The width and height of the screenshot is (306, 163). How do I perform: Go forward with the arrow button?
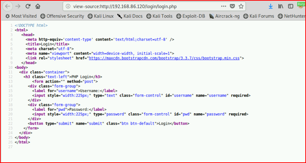point(18,6)
